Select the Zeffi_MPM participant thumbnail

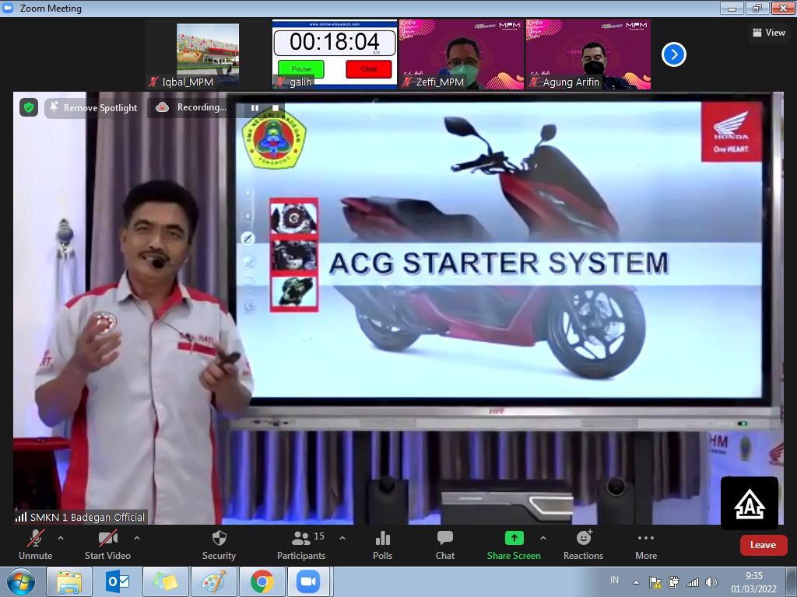pyautogui.click(x=462, y=54)
